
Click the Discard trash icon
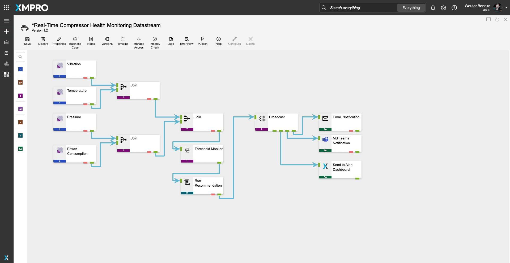(43, 39)
